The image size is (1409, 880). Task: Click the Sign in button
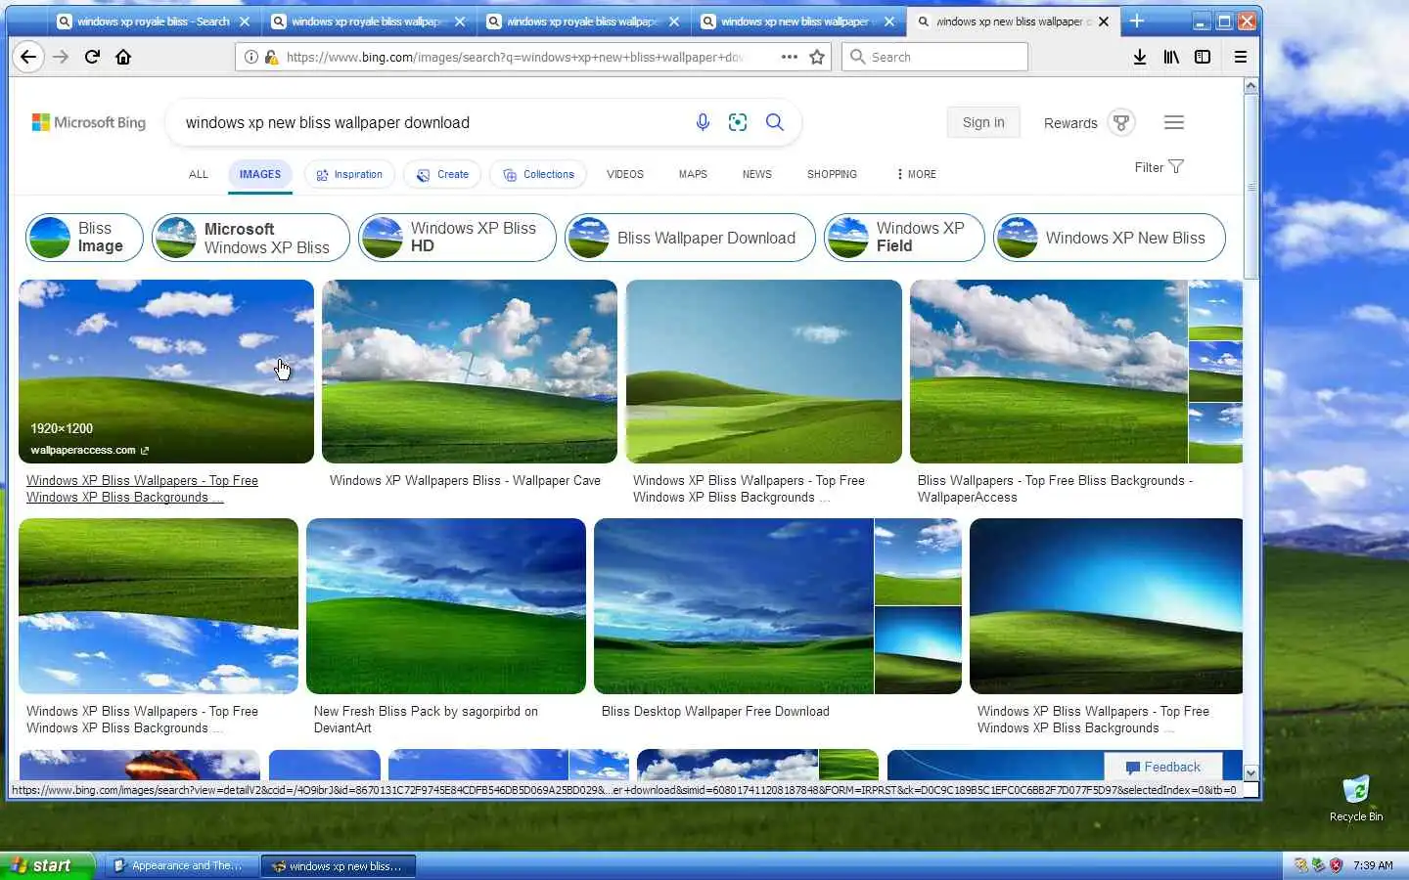983,122
